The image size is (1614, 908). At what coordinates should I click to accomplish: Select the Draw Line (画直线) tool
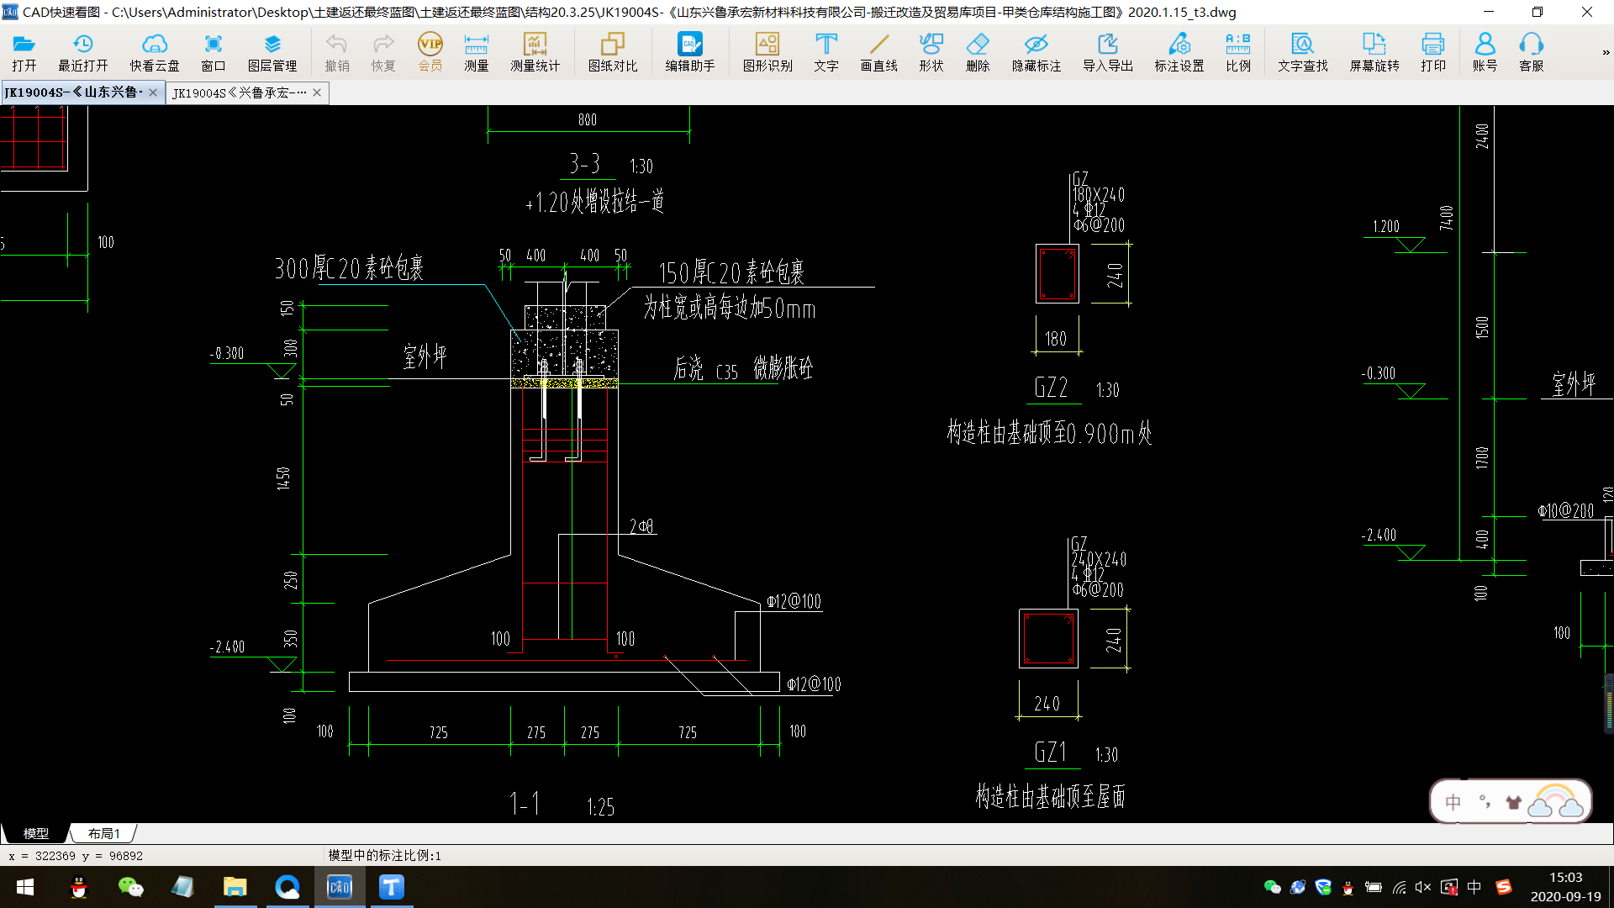878,52
